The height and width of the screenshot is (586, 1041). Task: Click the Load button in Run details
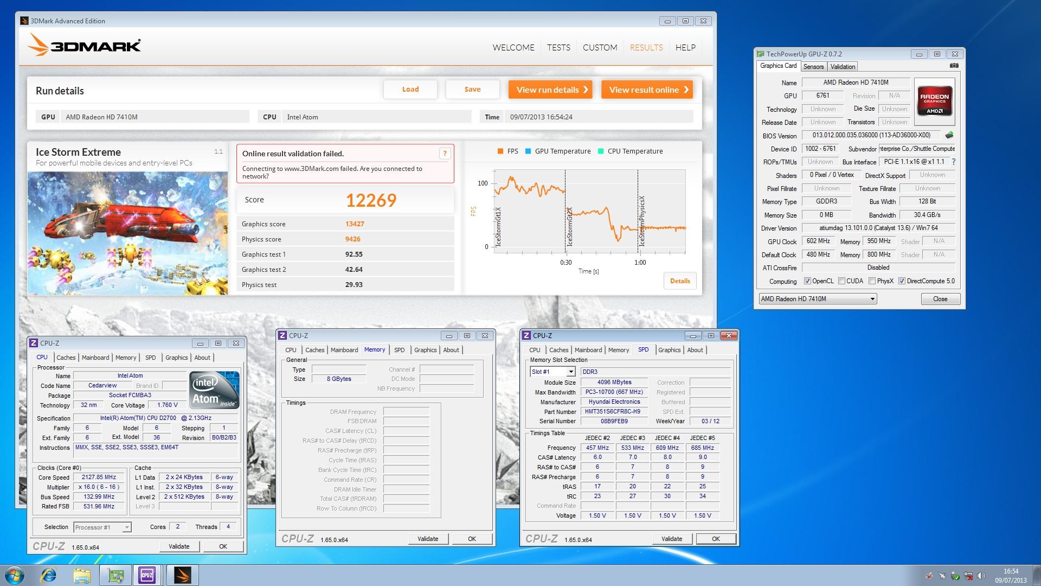click(410, 90)
